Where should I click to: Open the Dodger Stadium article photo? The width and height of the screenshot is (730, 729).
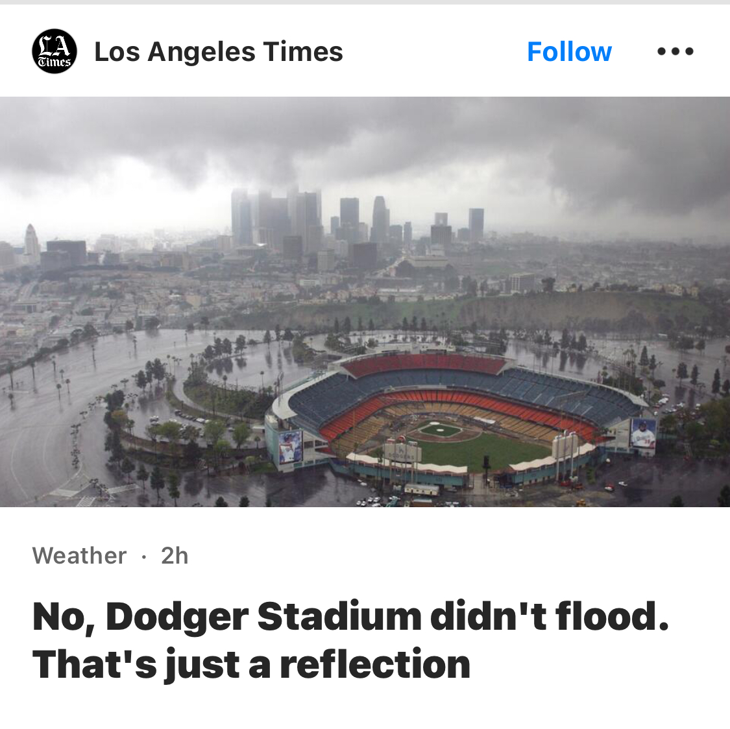pos(365,302)
